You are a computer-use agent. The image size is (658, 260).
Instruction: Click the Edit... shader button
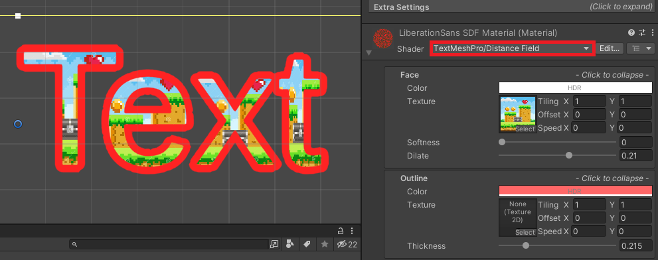pos(610,48)
